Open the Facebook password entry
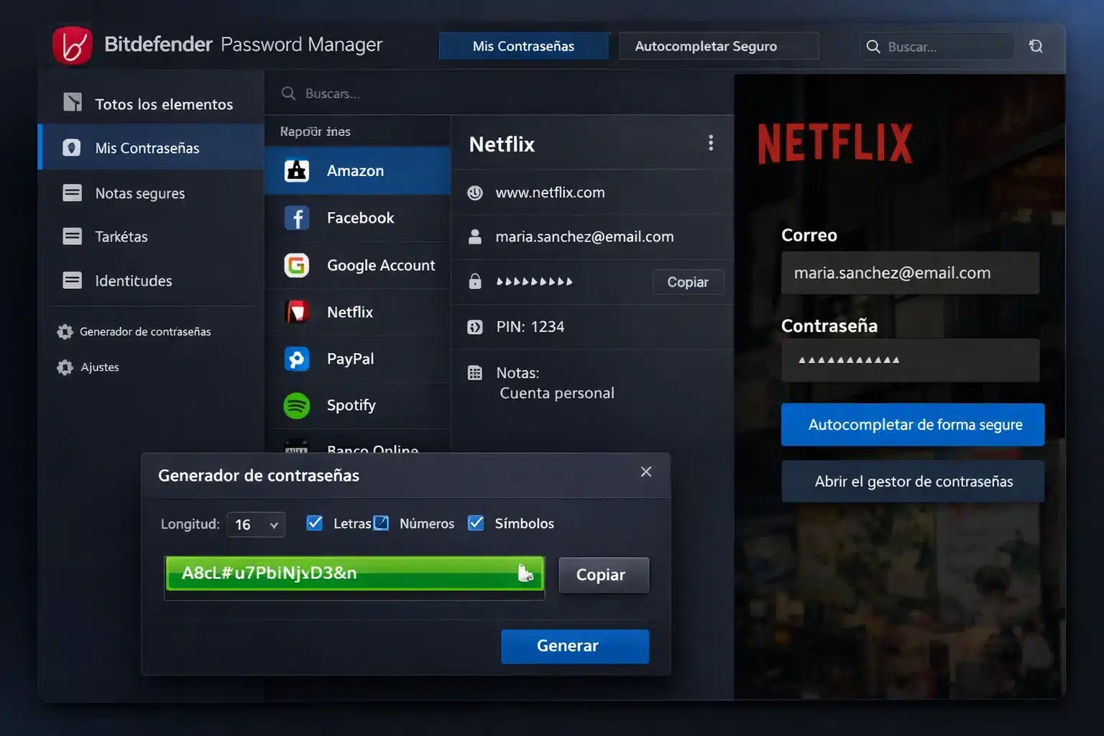This screenshot has width=1104, height=736. 360,218
